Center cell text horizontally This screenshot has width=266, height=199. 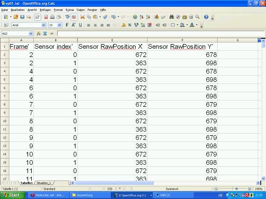tap(95, 25)
